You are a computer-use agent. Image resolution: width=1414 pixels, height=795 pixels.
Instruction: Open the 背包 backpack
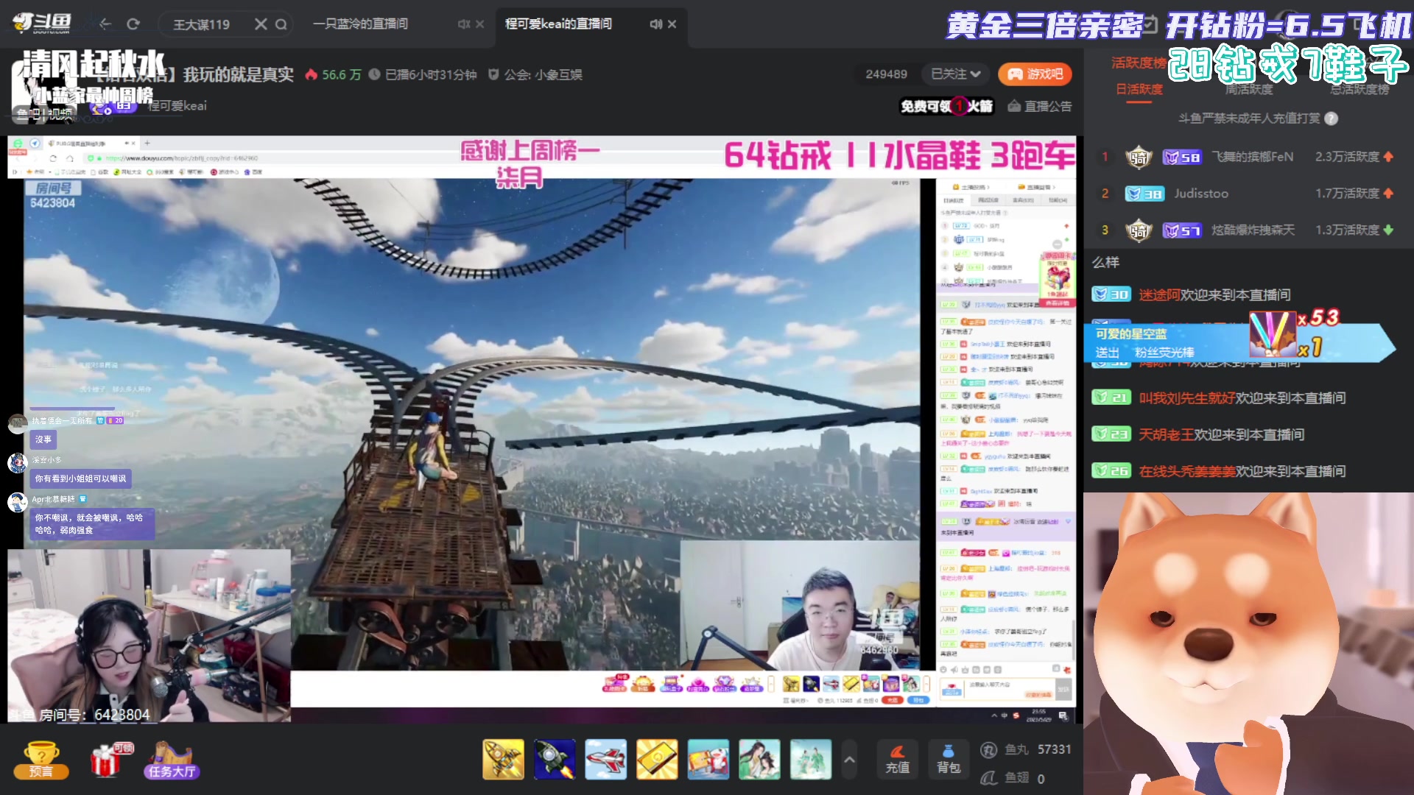pos(949,759)
